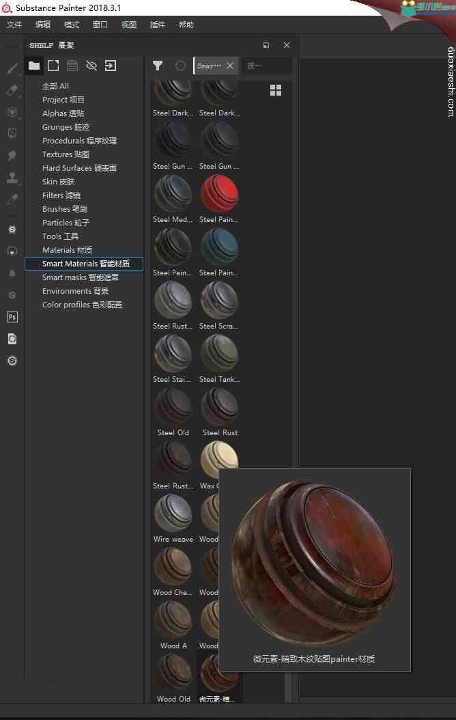Select the Material picker eyedropper icon
The height and width of the screenshot is (720, 456).
[x=12, y=199]
